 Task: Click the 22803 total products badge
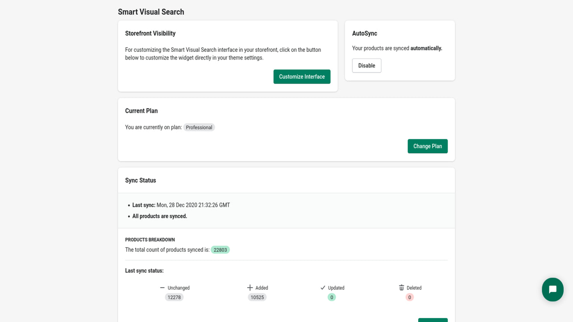(220, 250)
